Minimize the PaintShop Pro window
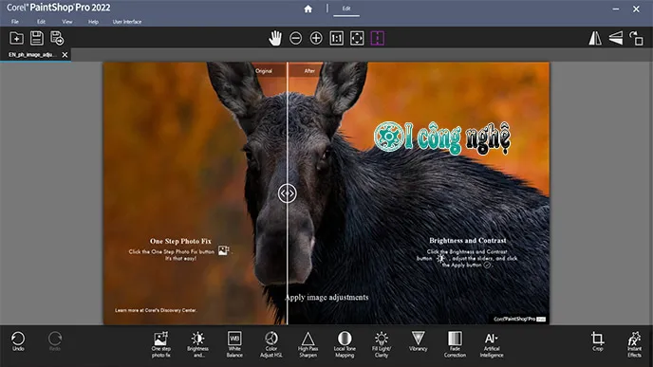Screen dimensions: 653x367 (616, 9)
